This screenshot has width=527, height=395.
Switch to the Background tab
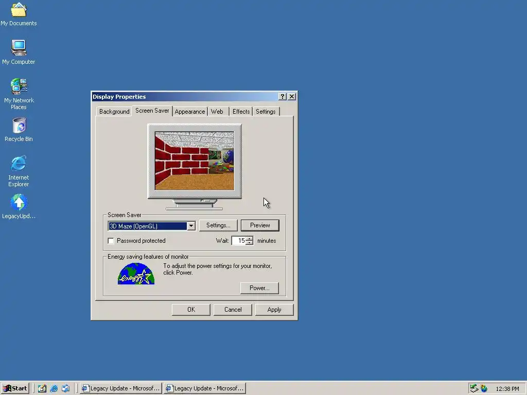114,112
